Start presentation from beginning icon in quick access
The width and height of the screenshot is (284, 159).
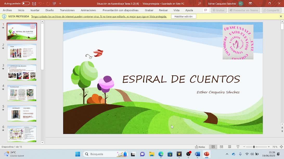[x=54, y=4]
